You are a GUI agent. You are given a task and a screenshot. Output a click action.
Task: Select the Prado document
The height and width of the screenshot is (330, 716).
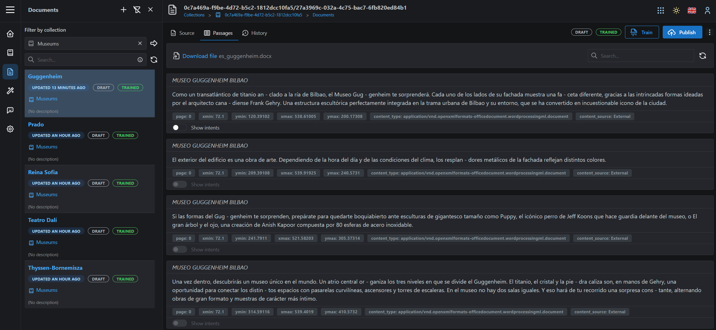pyautogui.click(x=90, y=141)
